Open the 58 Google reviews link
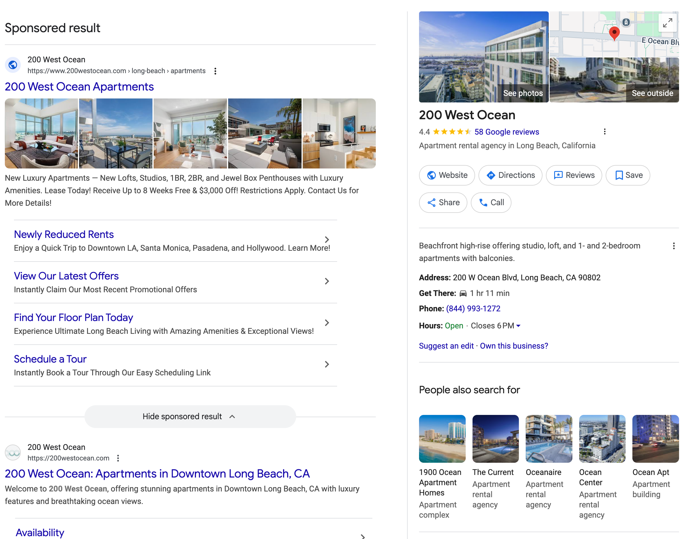 (506, 132)
